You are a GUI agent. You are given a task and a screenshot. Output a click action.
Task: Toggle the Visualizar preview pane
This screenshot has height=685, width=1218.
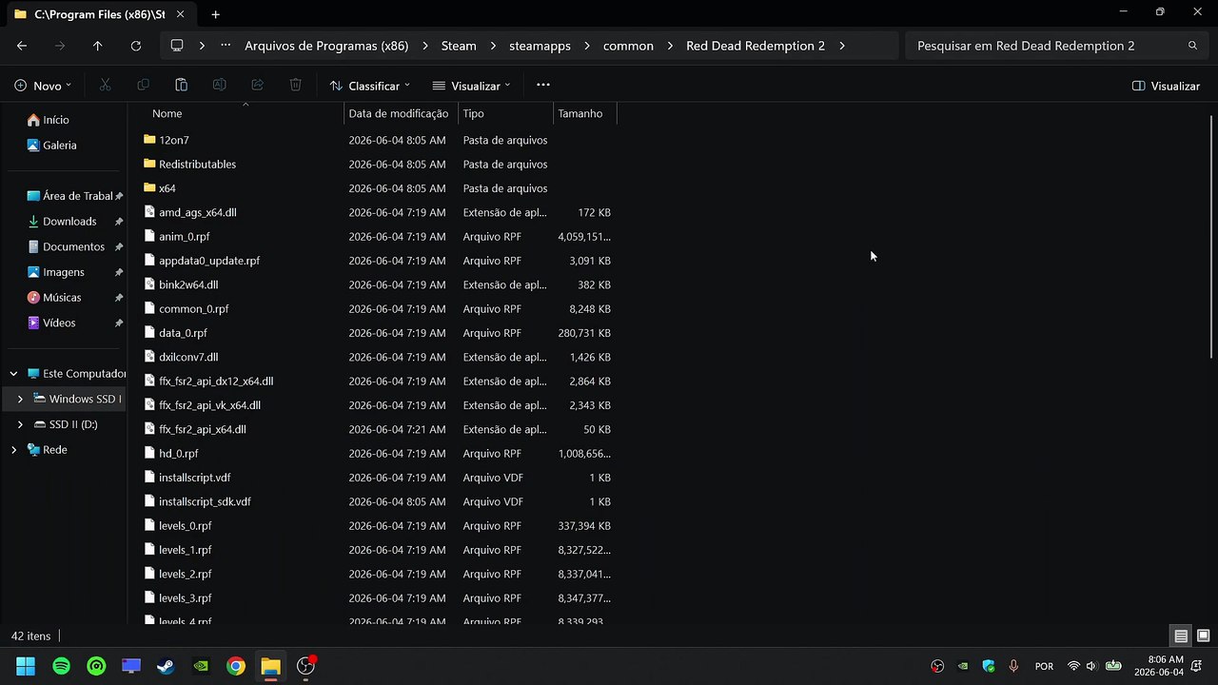point(1166,86)
